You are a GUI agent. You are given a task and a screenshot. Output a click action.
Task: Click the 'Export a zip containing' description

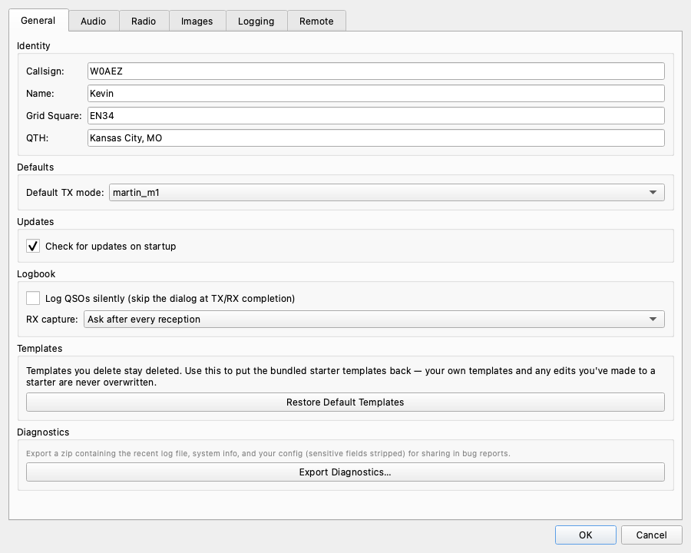click(x=268, y=453)
